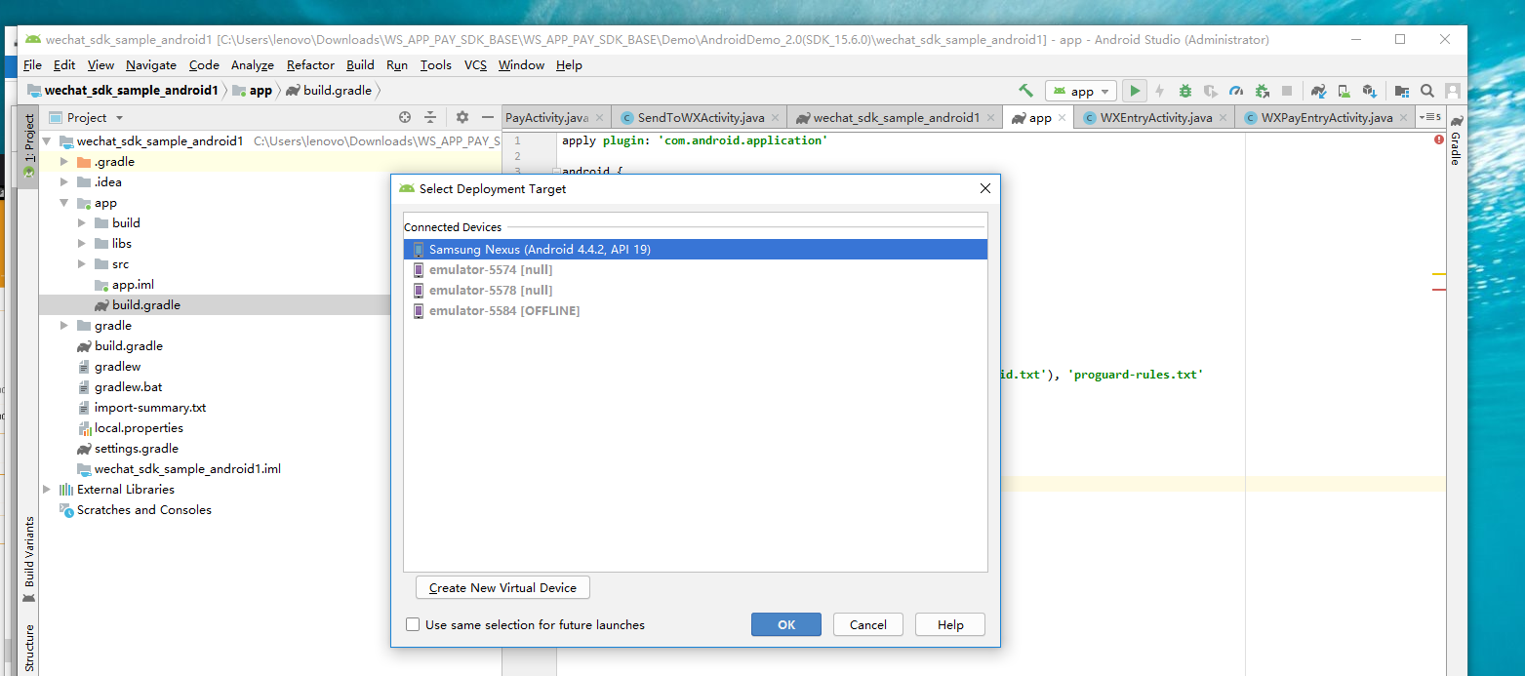Expand the gradle folder
1525x676 pixels.
64,325
